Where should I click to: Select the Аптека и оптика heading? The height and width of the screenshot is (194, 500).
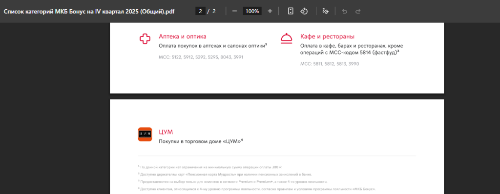(x=183, y=37)
